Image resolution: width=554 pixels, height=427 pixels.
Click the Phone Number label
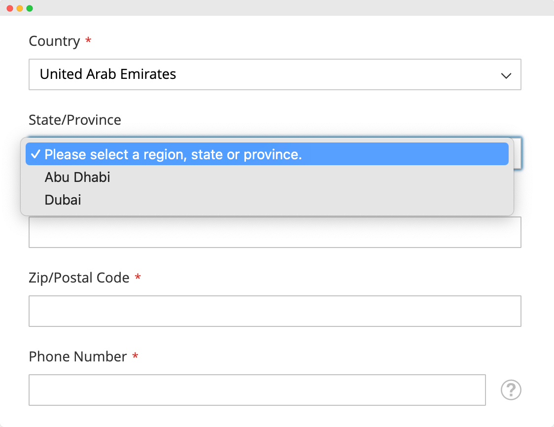click(x=78, y=356)
